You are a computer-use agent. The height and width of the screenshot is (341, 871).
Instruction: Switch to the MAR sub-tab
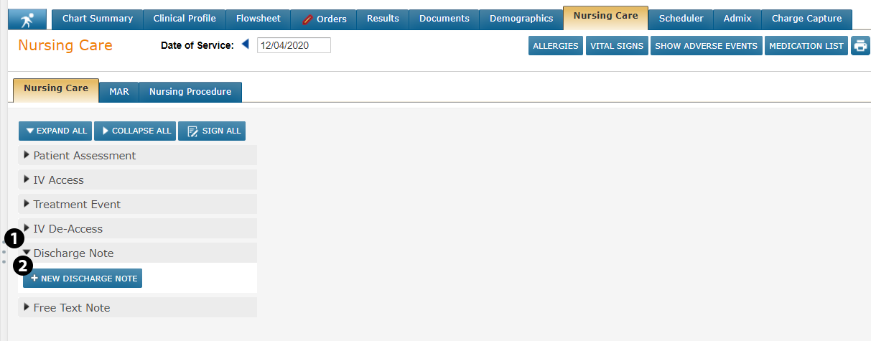[118, 92]
